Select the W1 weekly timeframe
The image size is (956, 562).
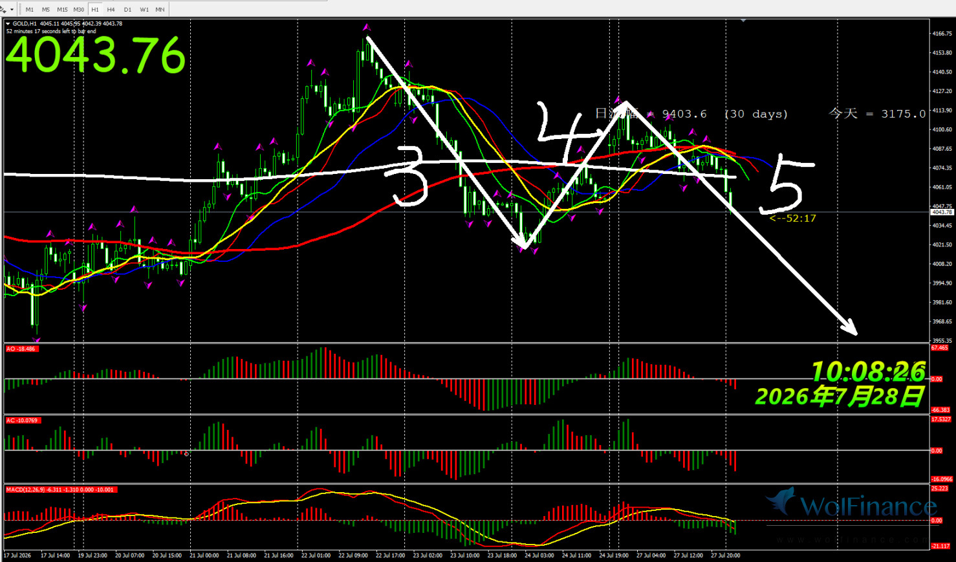point(144,10)
